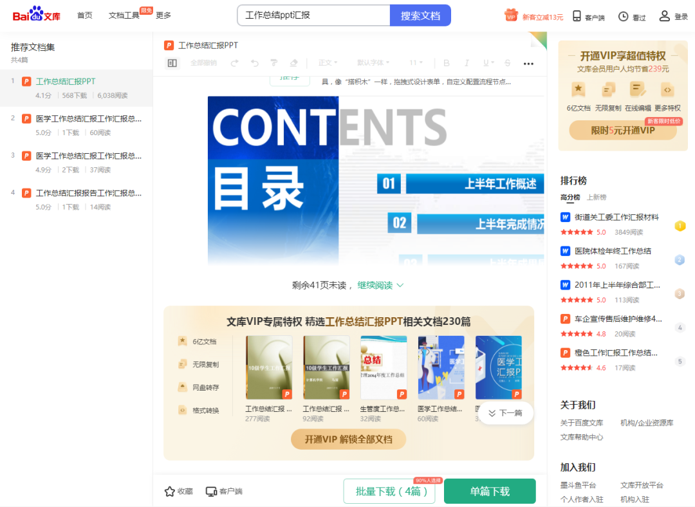Open 工作总结汇报 thumbnail with 92阅读

[x=326, y=367]
